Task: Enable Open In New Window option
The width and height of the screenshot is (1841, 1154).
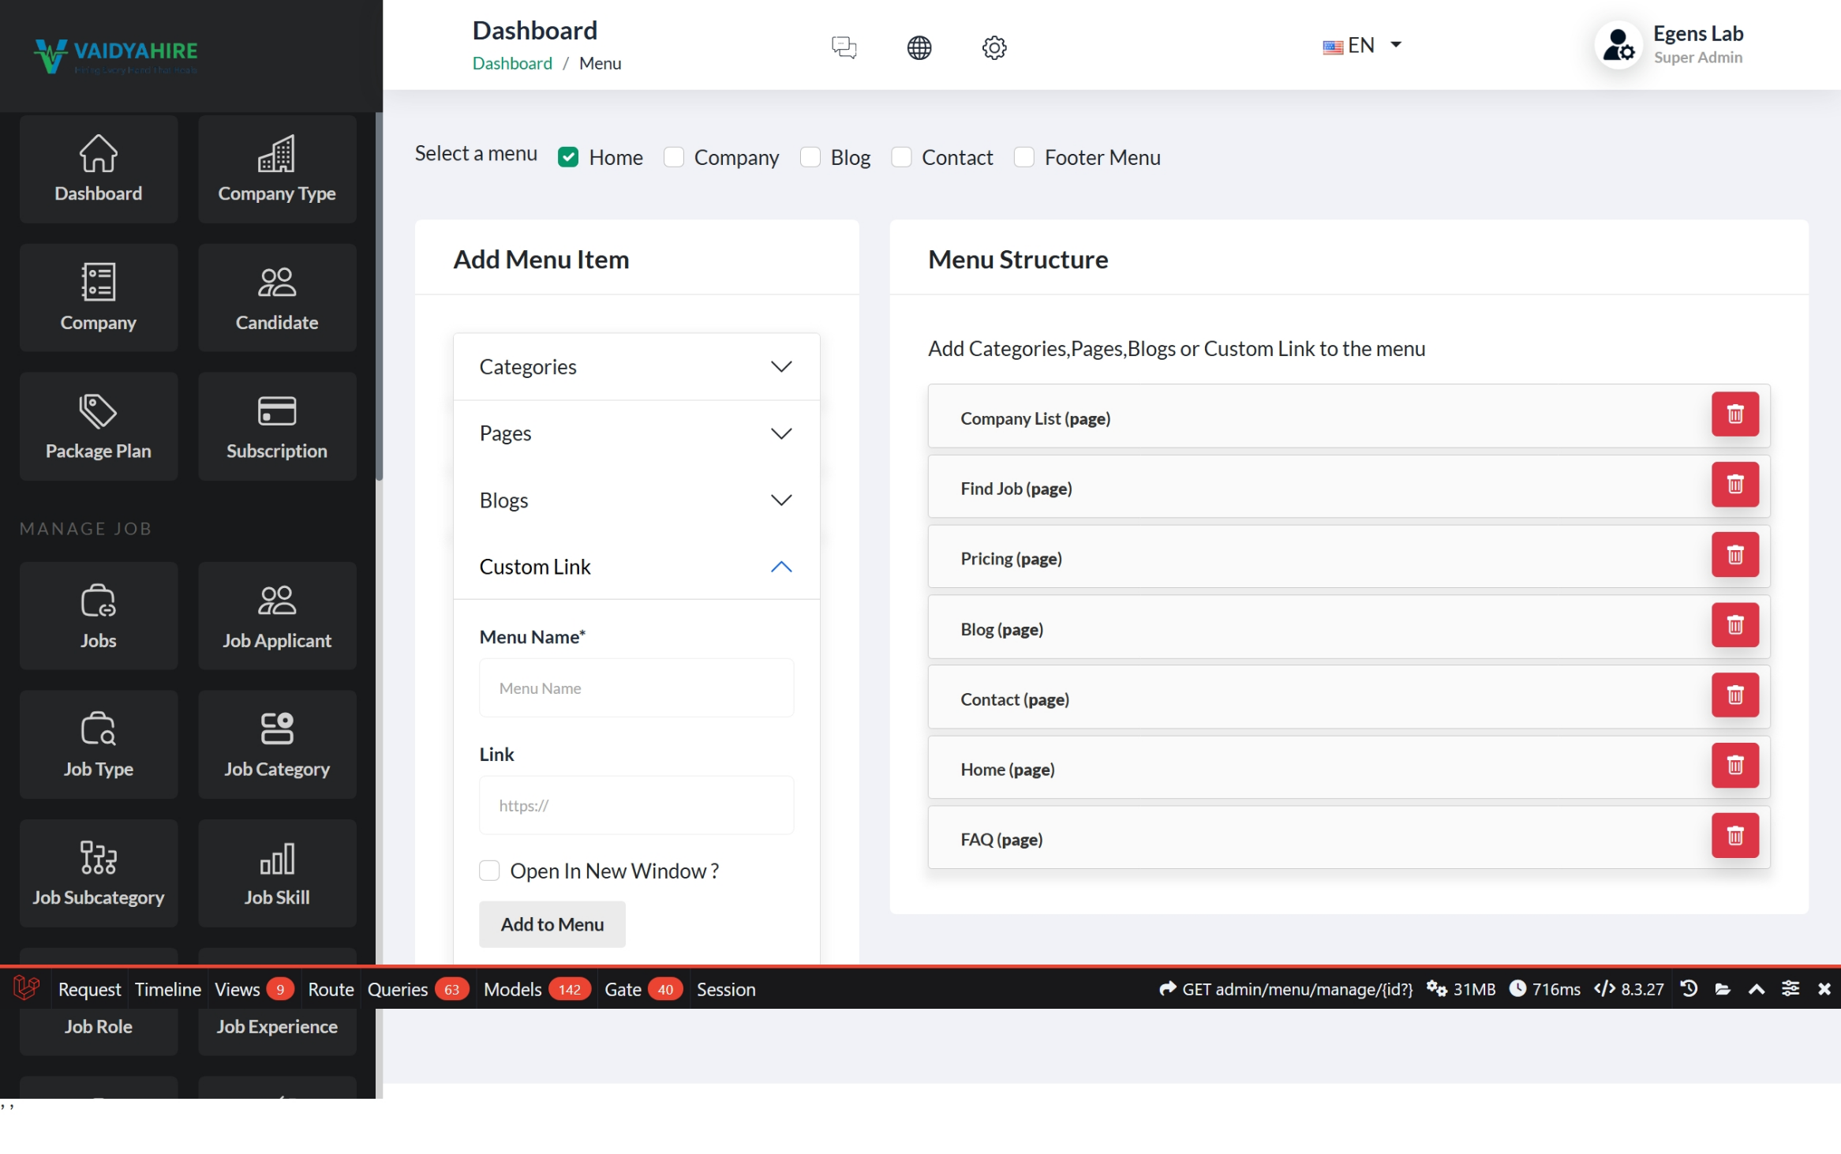Action: tap(489, 871)
